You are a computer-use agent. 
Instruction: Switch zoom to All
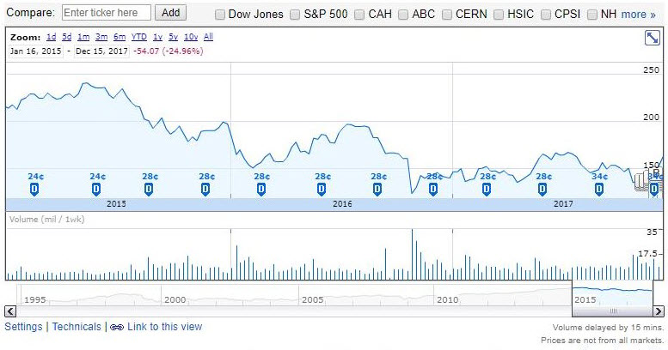pos(209,37)
